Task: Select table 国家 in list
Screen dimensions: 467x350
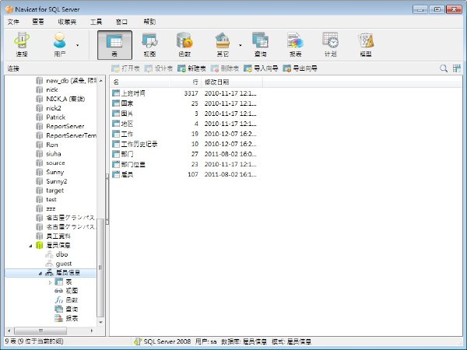Action: [x=127, y=103]
